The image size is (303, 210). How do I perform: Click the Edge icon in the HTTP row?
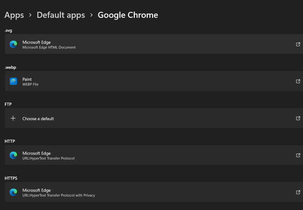click(13, 155)
